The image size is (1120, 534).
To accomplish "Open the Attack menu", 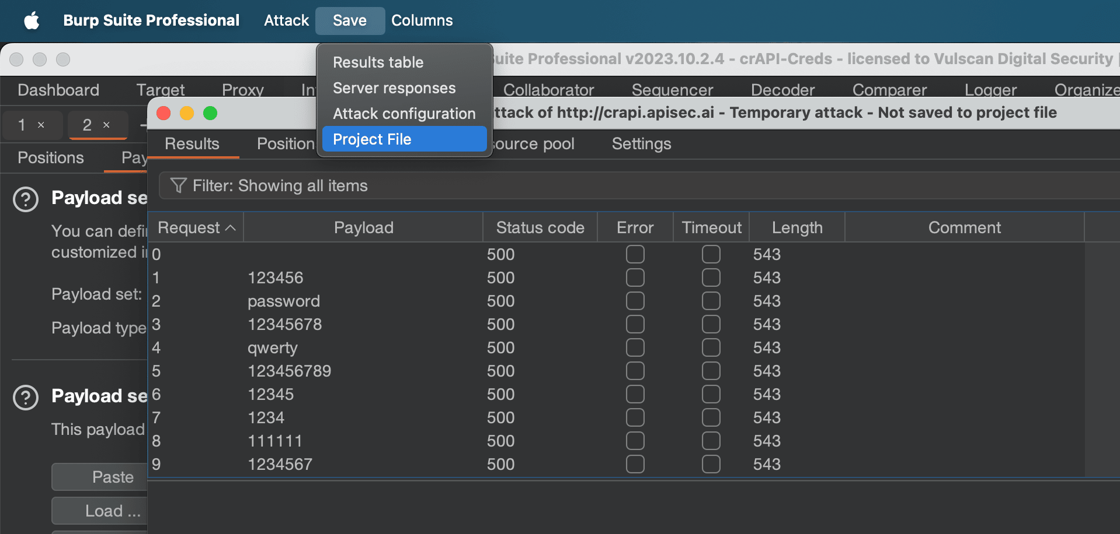I will 286,20.
